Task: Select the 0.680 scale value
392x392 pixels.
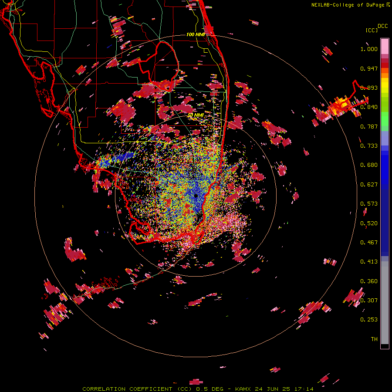Action: click(369, 165)
